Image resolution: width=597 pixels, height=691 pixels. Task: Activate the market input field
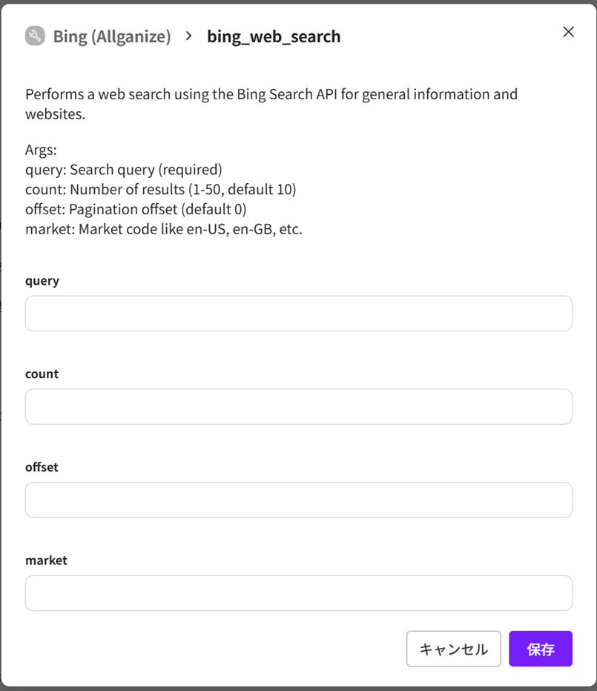point(298,593)
